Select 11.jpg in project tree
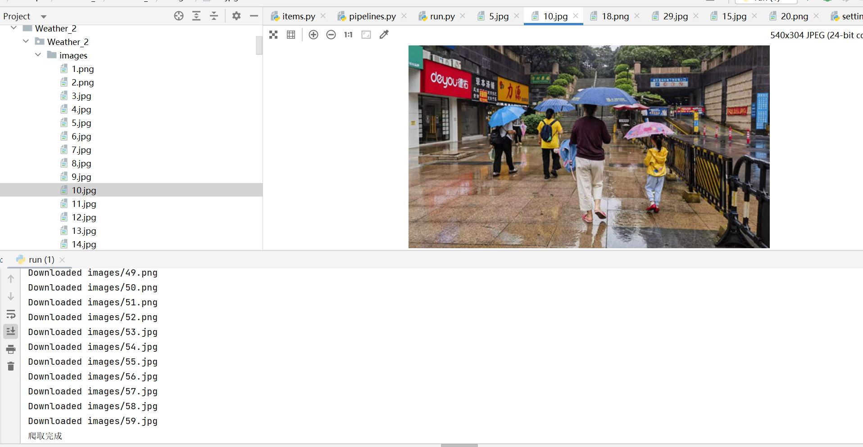The image size is (863, 447). (84, 204)
